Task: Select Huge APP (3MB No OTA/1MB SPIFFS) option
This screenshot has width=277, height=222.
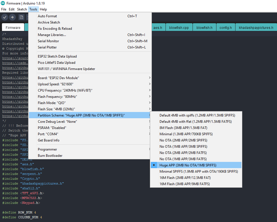Action: click(188, 165)
